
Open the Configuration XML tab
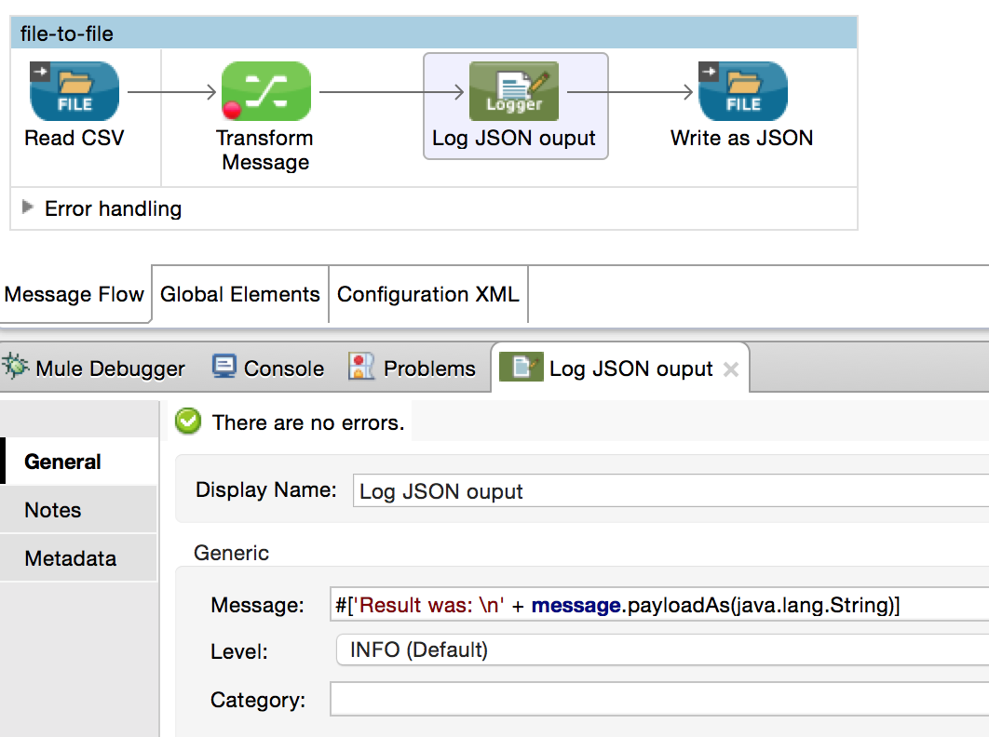pyautogui.click(x=427, y=295)
